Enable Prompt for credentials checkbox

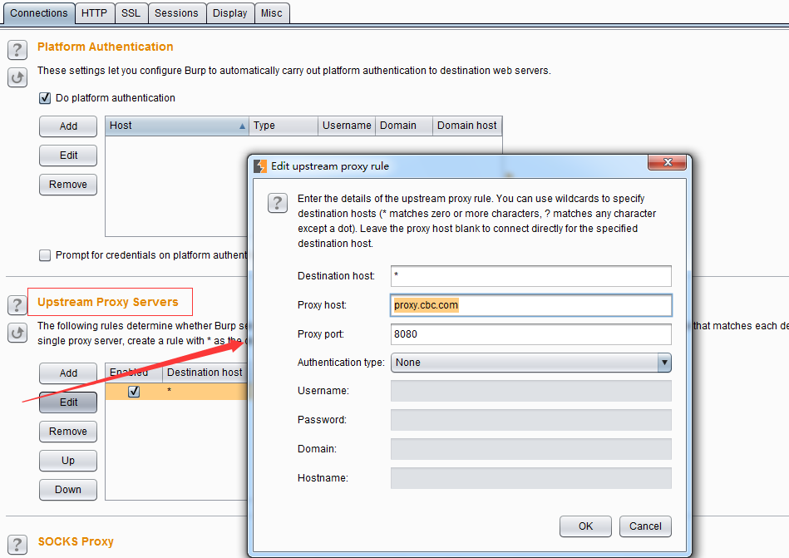tap(45, 255)
